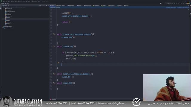This screenshot has width=191, height=107.
Task: Click the Collapse All icon in Project panel
Action: 44,5
